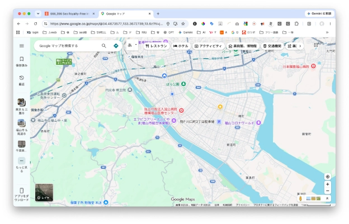Open the get app phone icon
This screenshot has width=349, height=224.
(22, 190)
